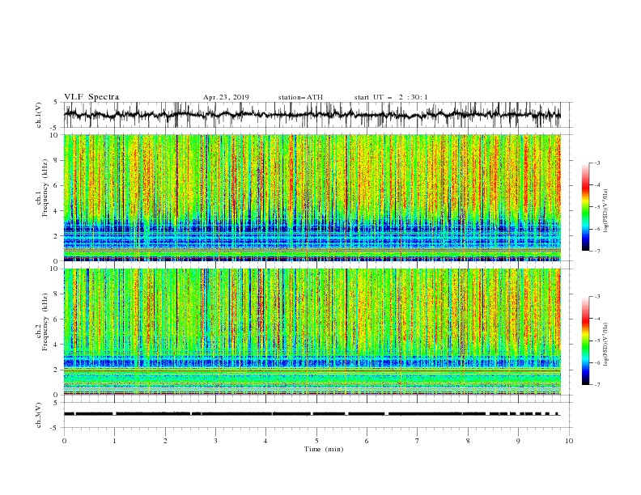Click time axis tick label "0"

coord(64,441)
